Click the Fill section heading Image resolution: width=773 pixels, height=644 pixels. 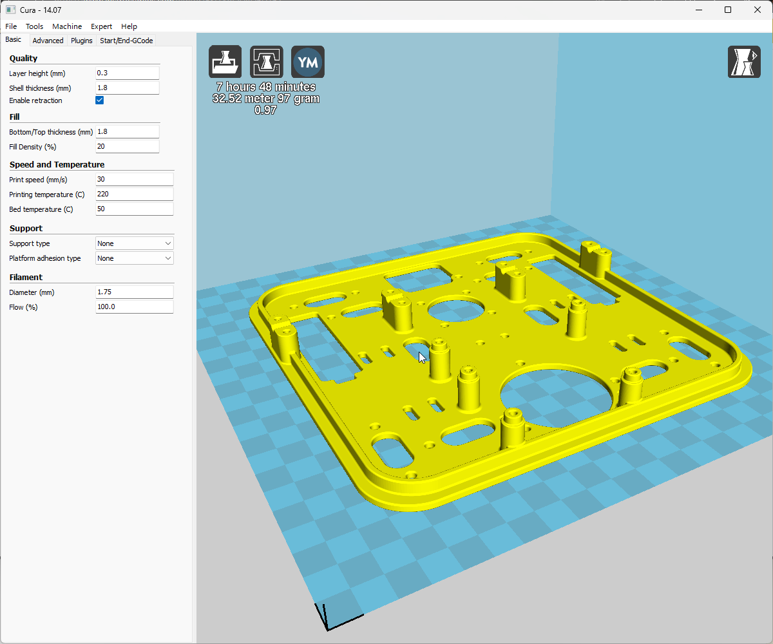point(15,117)
